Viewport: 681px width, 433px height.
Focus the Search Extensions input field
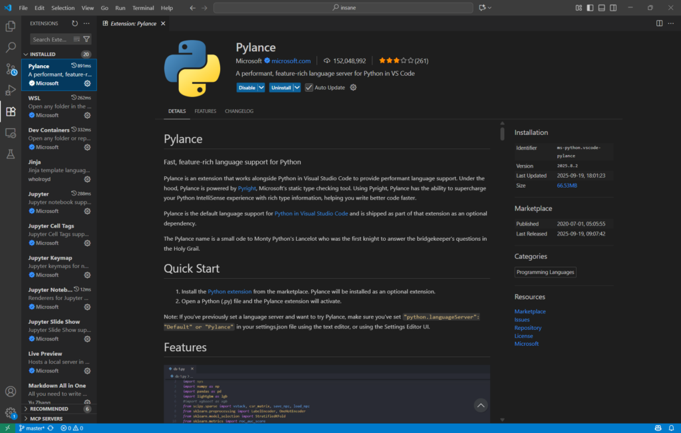[x=51, y=39]
